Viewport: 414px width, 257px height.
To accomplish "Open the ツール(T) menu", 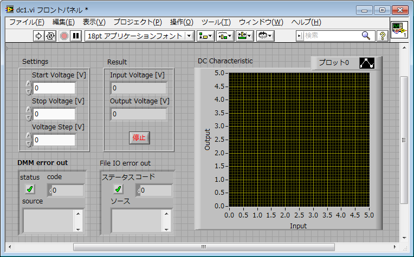I will (x=216, y=22).
